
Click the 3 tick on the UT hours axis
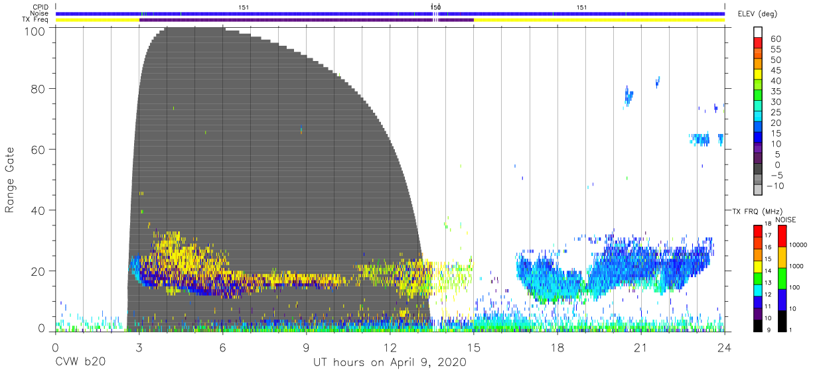coord(139,347)
